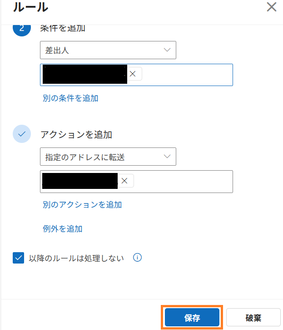The height and width of the screenshot is (330, 283).
Task: Open the 差出人 condition dropdown
Action: pos(108,50)
